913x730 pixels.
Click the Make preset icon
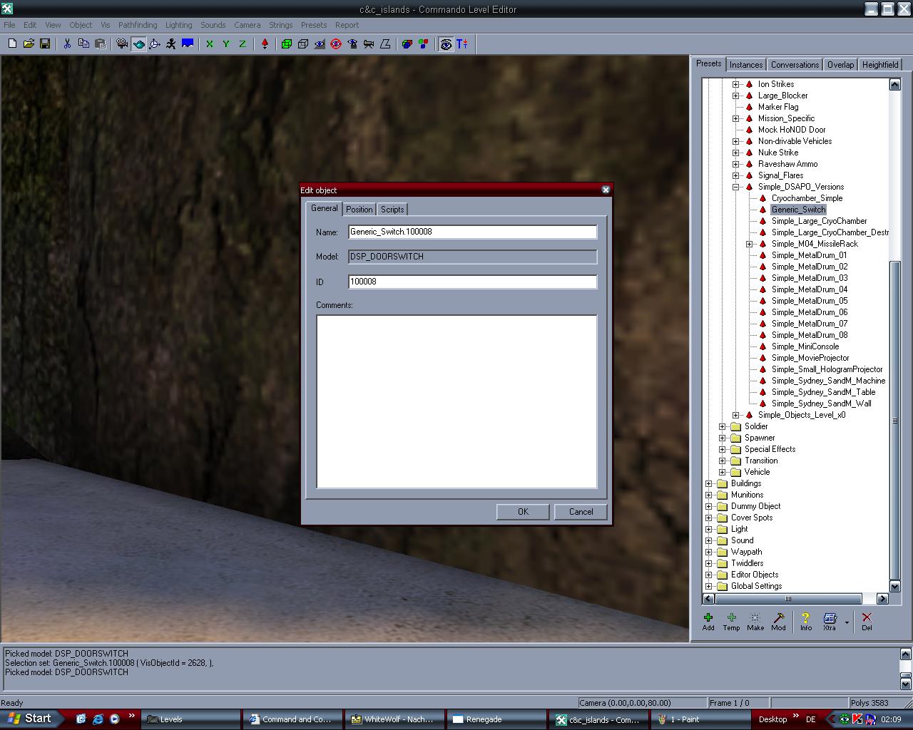[755, 621]
